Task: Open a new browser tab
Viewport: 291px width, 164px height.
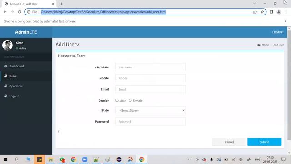Action: 61,4
